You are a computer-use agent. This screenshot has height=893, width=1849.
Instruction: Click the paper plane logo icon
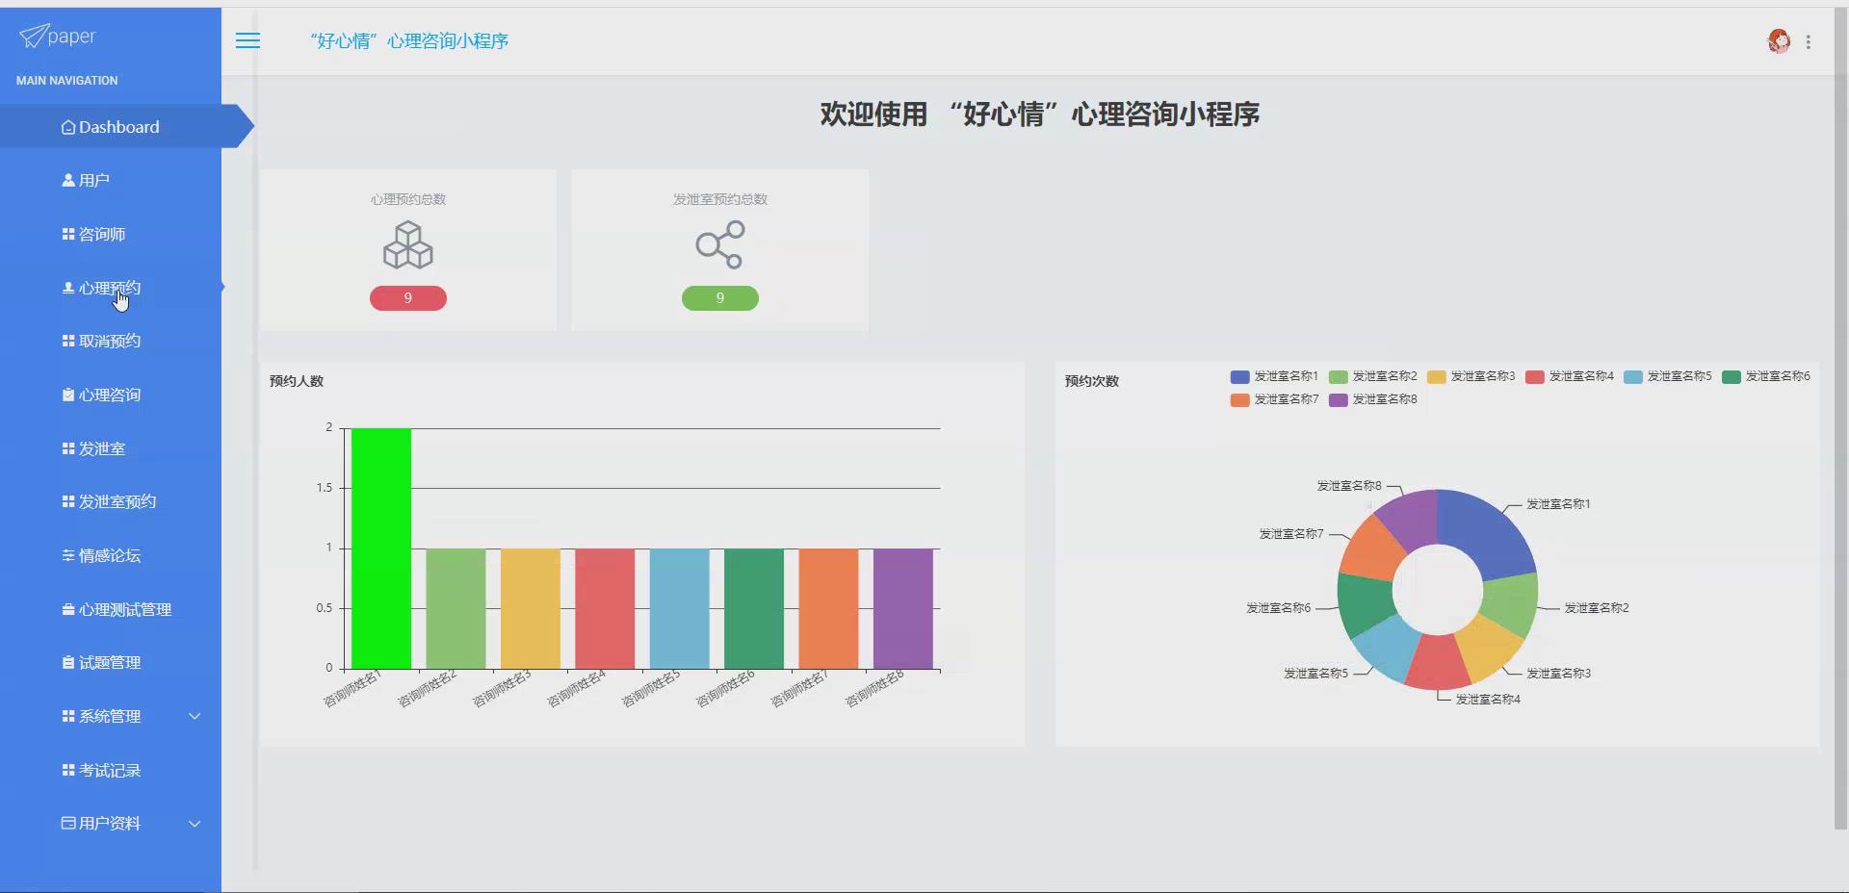click(x=33, y=36)
